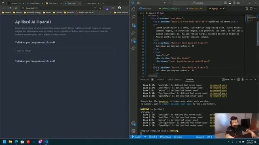The width and height of the screenshot is (259, 145).
Task: Open the Output panel tab
Action: (x=161, y=80)
